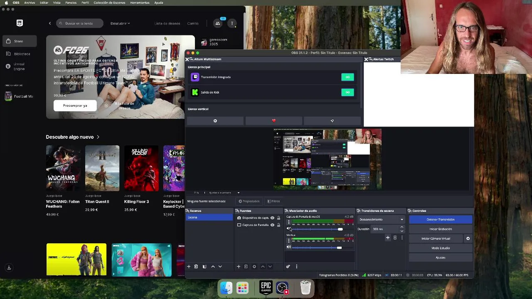Toggle Transmisión integrada Twitch stream output button
The image size is (532, 299).
[x=347, y=77]
